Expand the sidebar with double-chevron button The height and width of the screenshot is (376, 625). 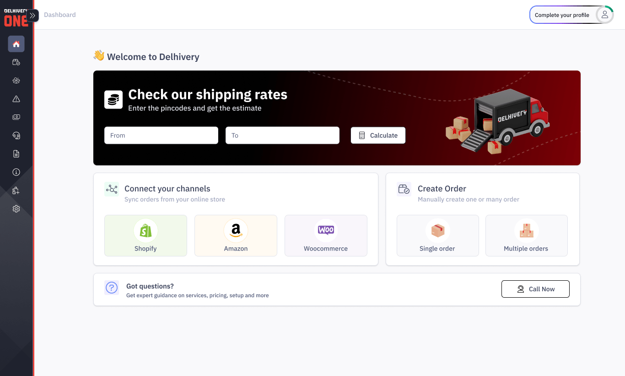pyautogui.click(x=32, y=15)
